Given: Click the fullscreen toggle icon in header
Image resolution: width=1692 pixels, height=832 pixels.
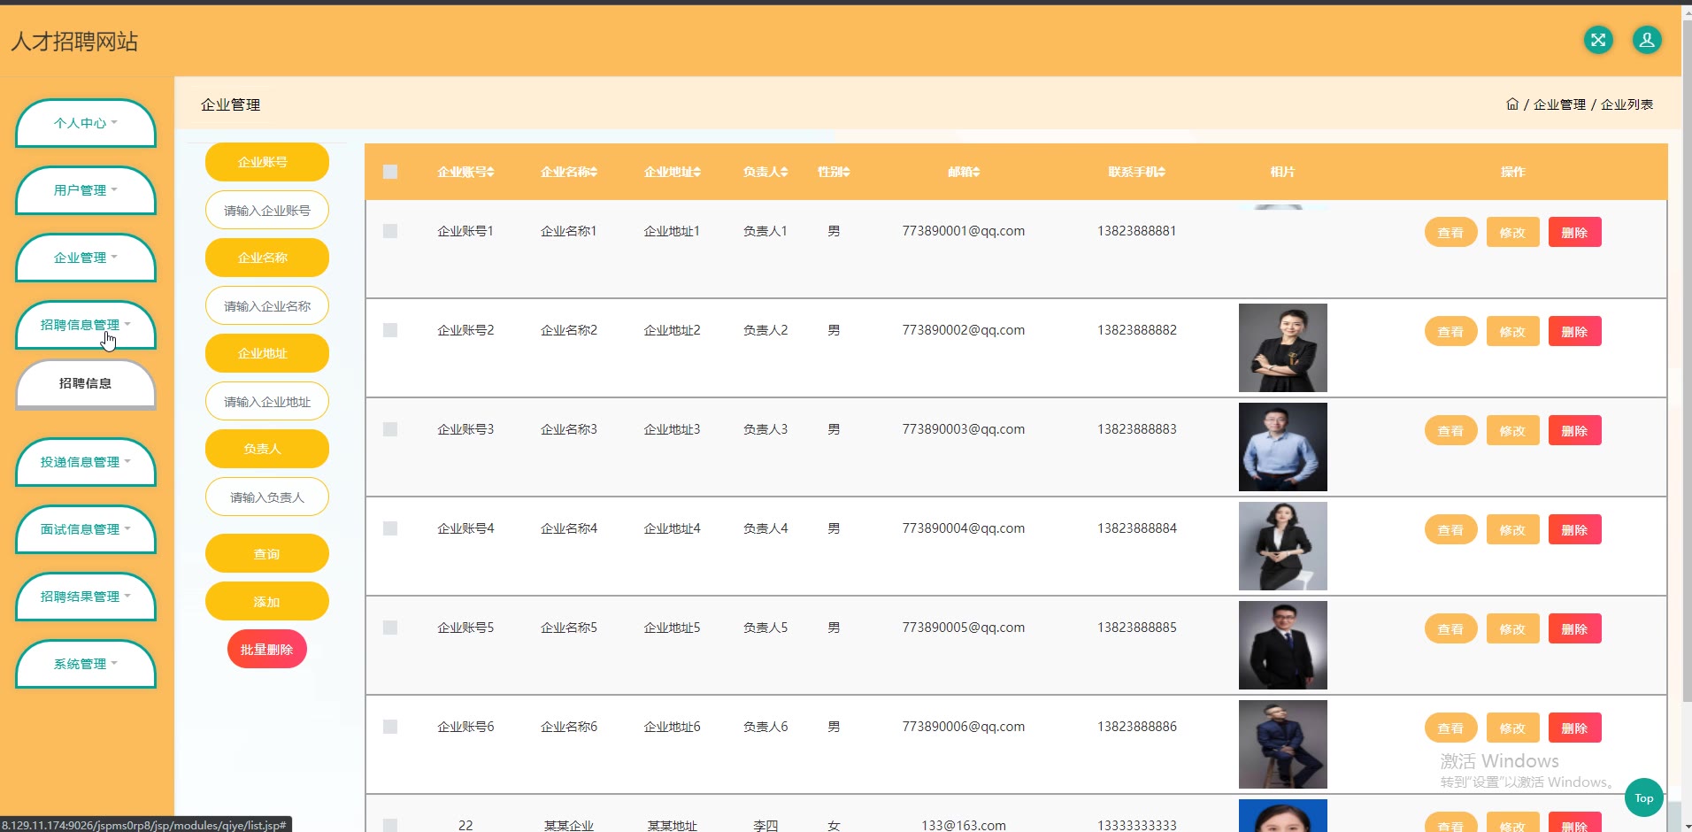Looking at the screenshot, I should click(x=1598, y=40).
